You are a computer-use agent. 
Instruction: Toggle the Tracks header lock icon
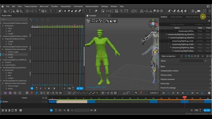point(46,98)
